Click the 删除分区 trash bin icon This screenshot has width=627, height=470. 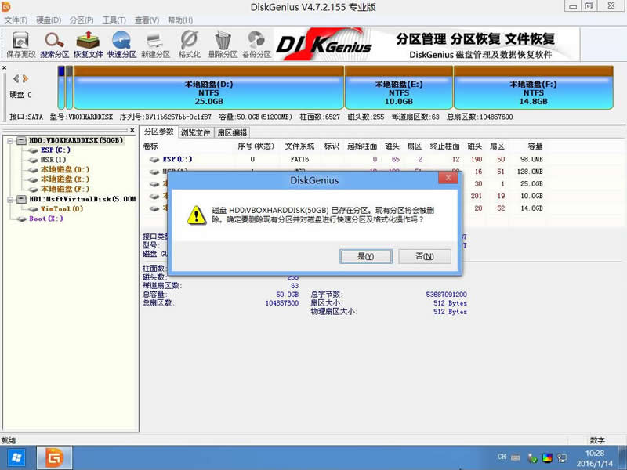223,44
